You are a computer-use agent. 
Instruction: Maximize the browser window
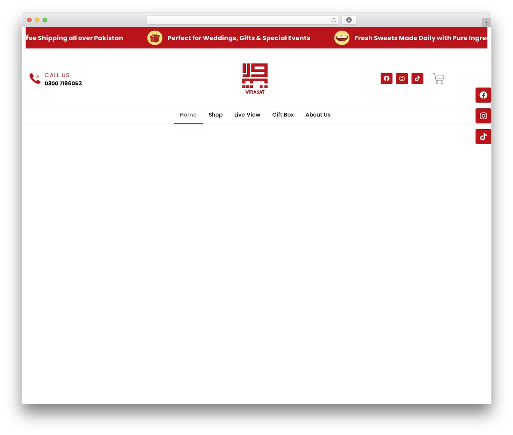[x=45, y=20]
